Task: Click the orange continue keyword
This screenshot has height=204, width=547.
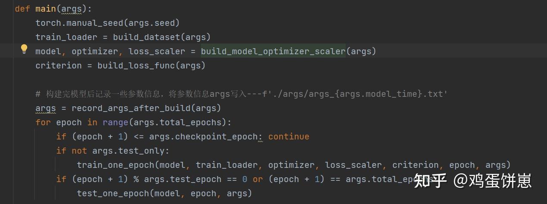Action: pos(288,136)
